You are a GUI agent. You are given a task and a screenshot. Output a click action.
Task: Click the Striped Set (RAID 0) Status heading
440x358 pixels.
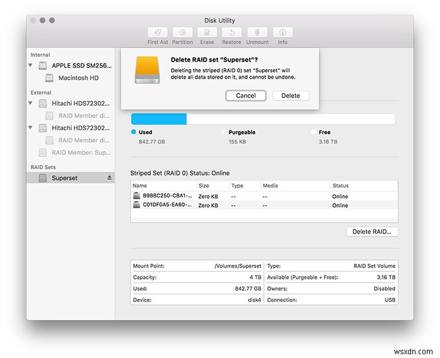coord(180,173)
